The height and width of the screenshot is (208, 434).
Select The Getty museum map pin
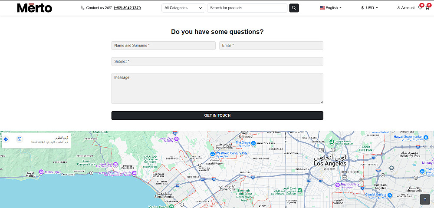click(176, 139)
